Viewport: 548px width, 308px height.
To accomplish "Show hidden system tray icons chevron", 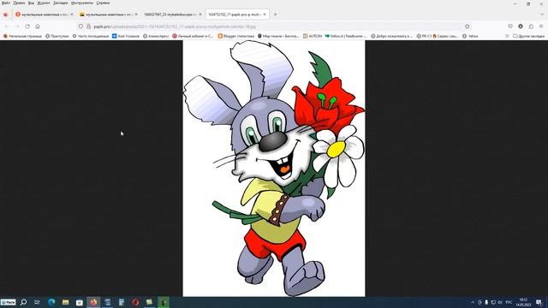I will coord(473,302).
